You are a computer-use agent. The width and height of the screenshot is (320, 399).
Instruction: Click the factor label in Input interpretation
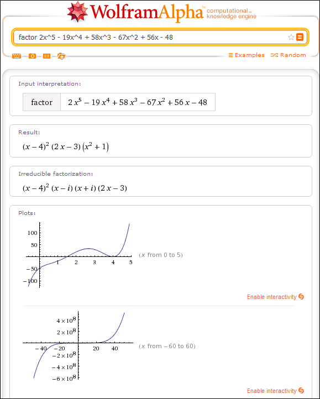pyautogui.click(x=42, y=102)
